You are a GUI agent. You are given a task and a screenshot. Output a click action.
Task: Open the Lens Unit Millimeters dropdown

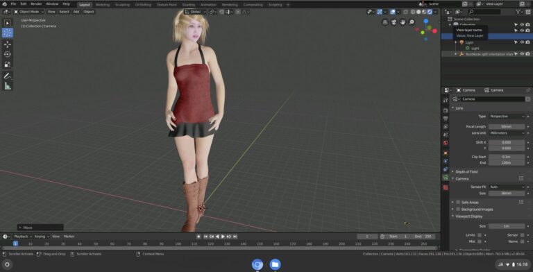[x=507, y=133]
